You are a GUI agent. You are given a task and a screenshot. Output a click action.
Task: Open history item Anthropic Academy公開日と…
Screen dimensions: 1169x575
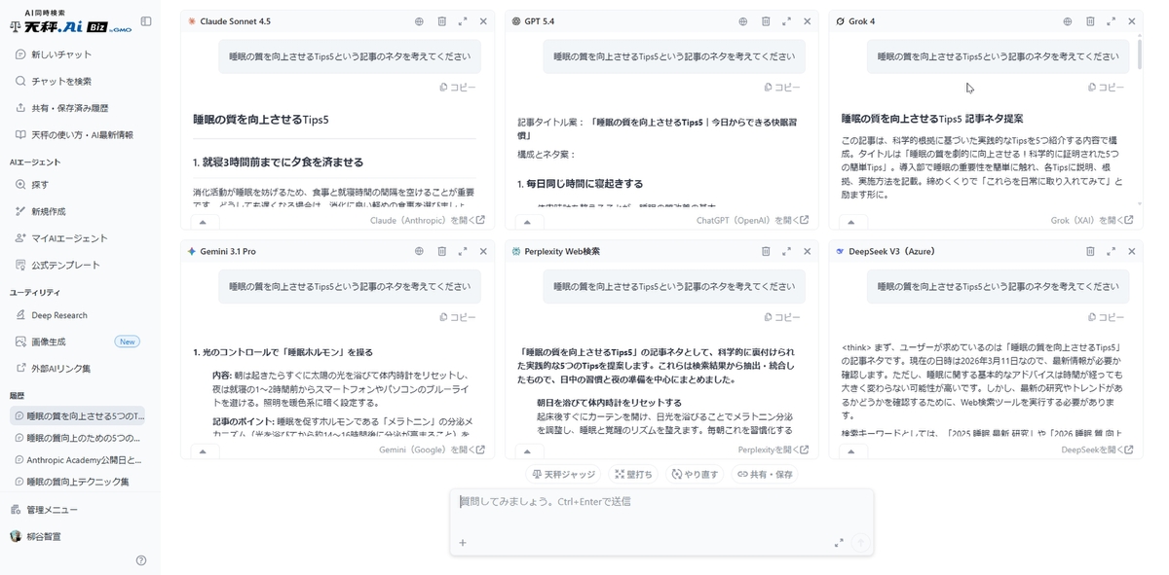click(78, 459)
